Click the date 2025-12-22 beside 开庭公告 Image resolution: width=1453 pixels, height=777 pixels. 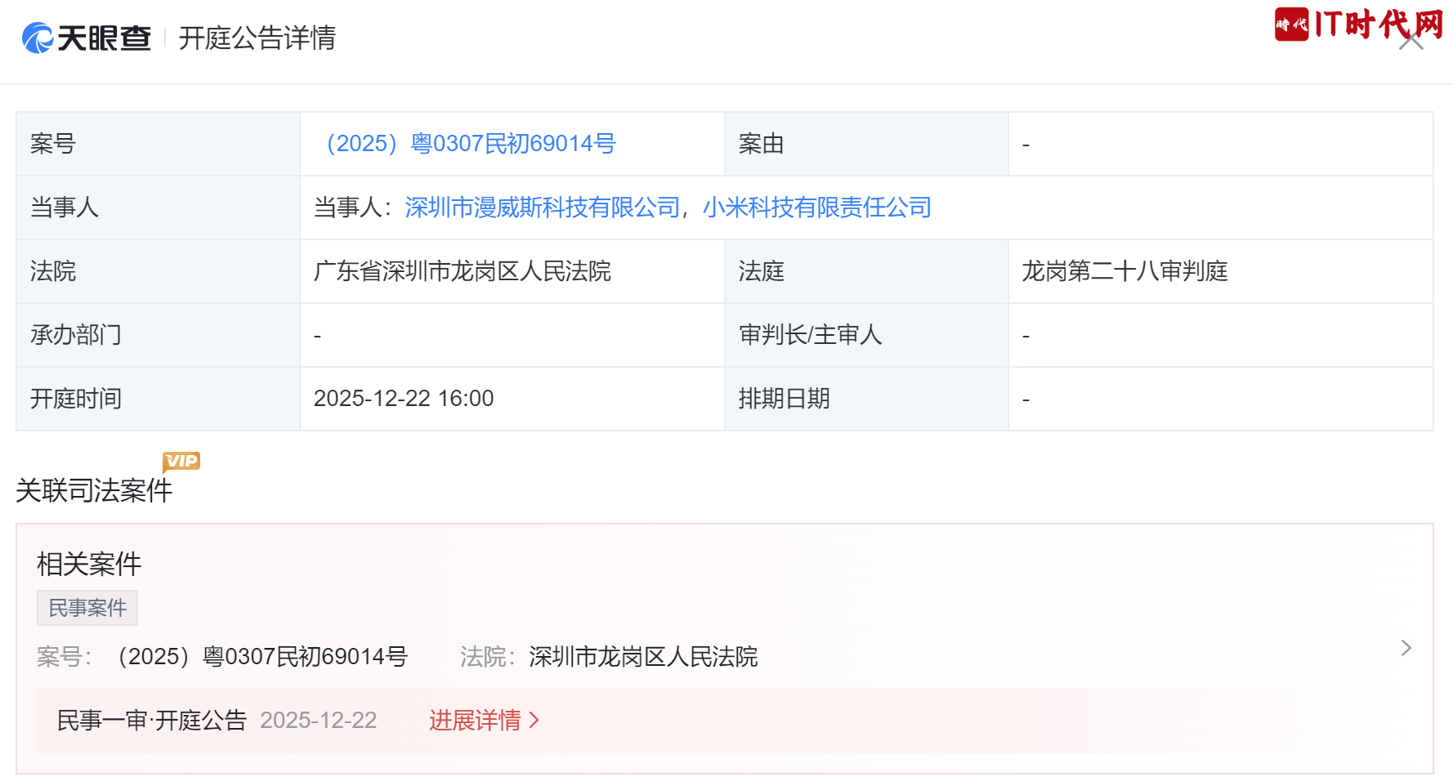click(x=319, y=721)
